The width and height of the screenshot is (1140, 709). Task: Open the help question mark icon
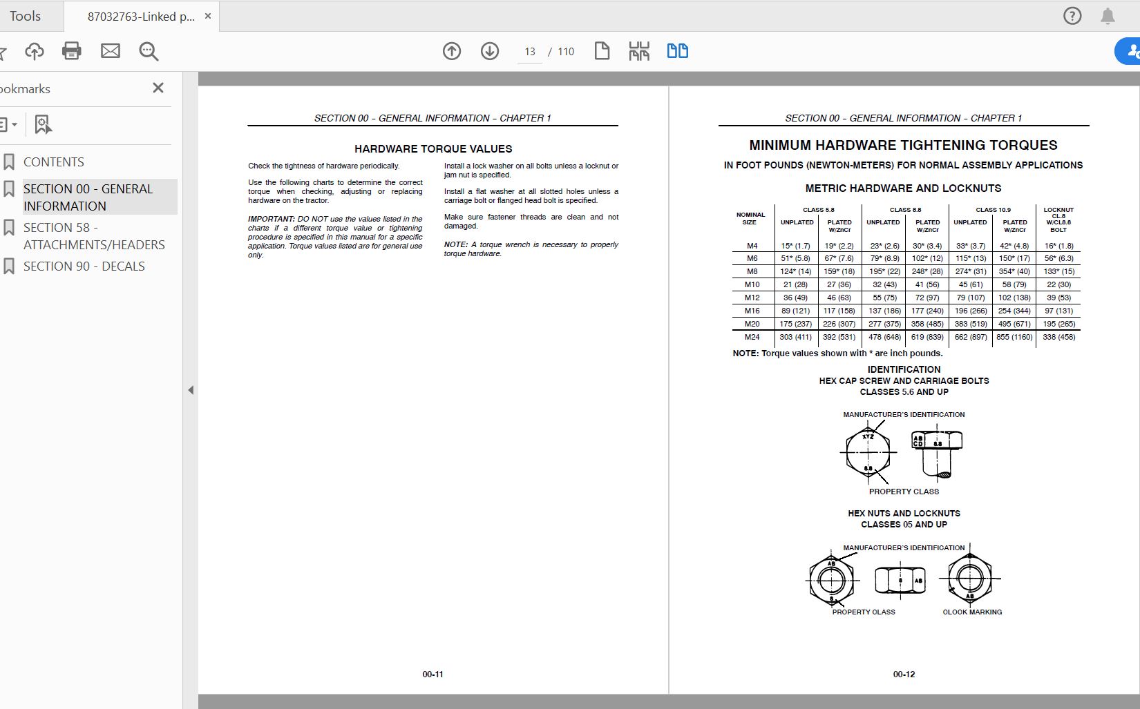1072,16
